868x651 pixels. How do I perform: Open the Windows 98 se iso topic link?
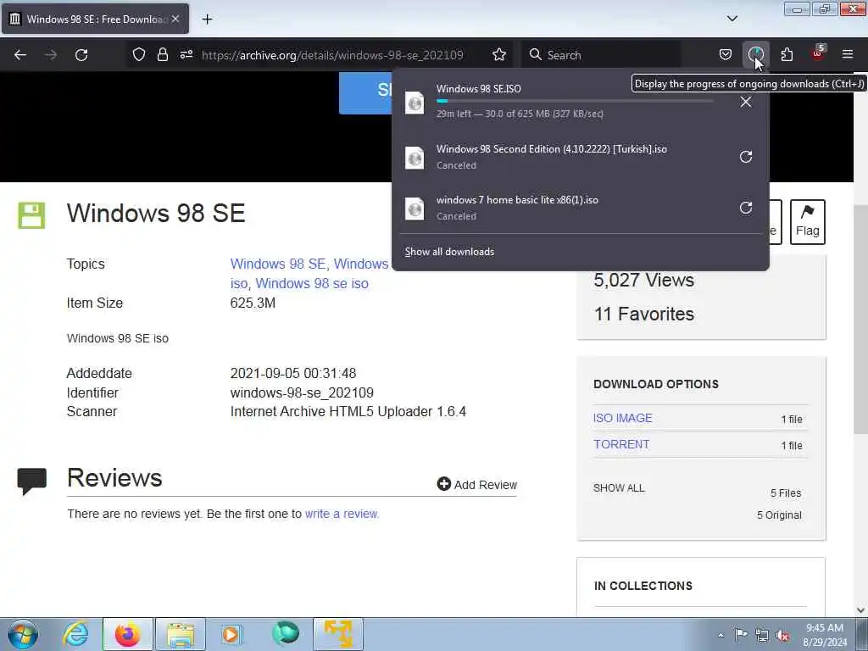click(312, 283)
